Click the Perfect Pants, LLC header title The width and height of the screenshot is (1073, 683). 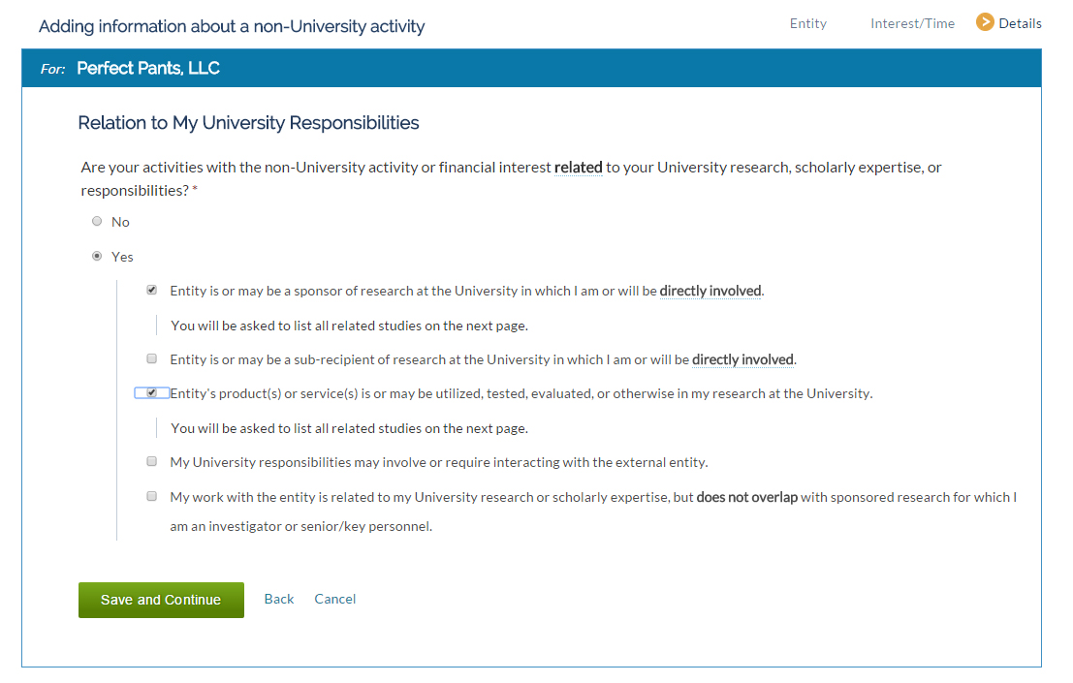[x=147, y=69]
